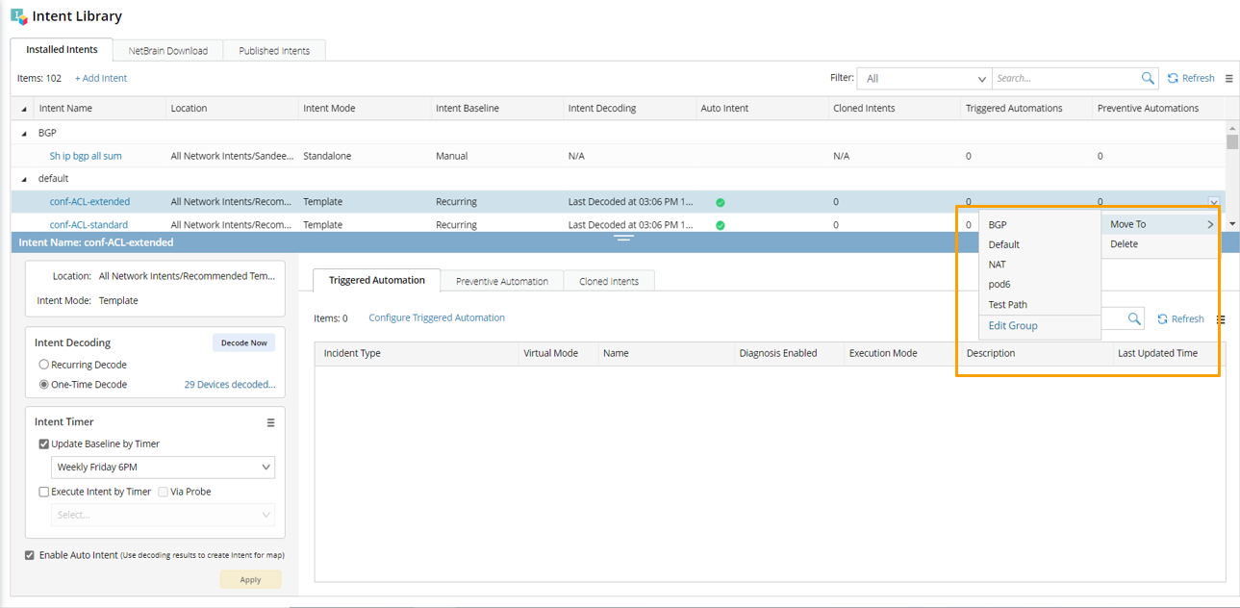The width and height of the screenshot is (1240, 608).
Task: Toggle the Enable Auto Intent checkbox
Action: point(30,555)
